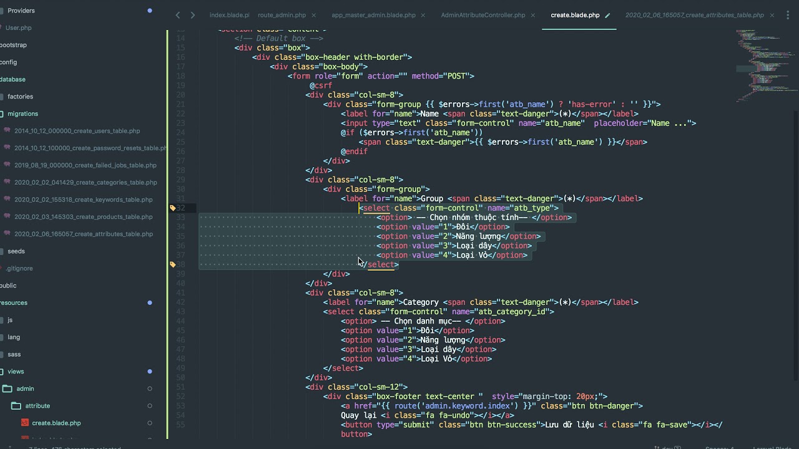Click the modified dot beside views folder
The width and height of the screenshot is (799, 449).
150,371
